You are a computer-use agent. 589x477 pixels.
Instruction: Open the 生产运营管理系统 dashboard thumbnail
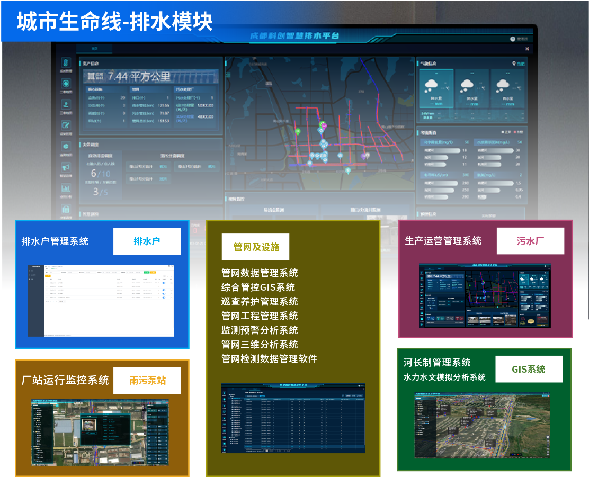(x=484, y=295)
